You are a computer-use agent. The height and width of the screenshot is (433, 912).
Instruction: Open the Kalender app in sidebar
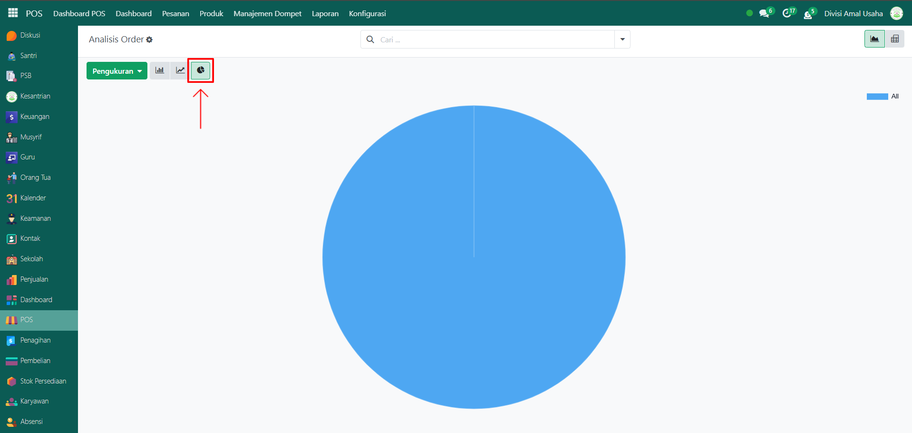[x=33, y=198]
